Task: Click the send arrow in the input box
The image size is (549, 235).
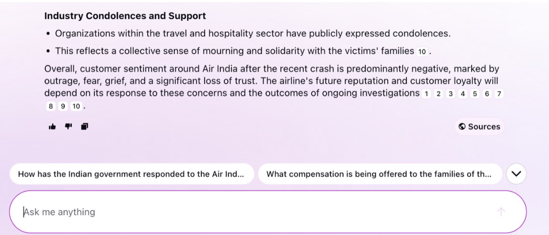Action: point(501,211)
